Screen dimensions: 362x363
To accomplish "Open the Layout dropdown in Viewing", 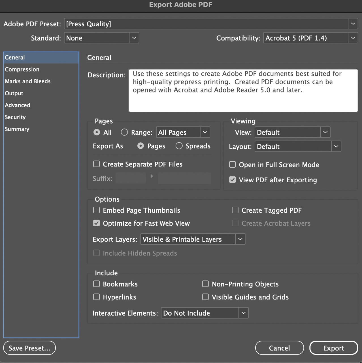I will [x=298, y=146].
